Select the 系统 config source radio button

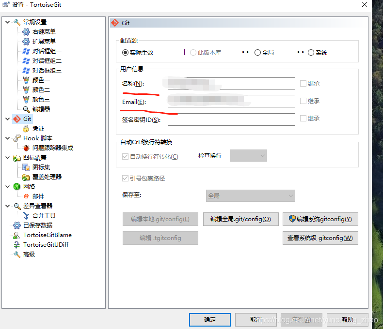pyautogui.click(x=311, y=53)
